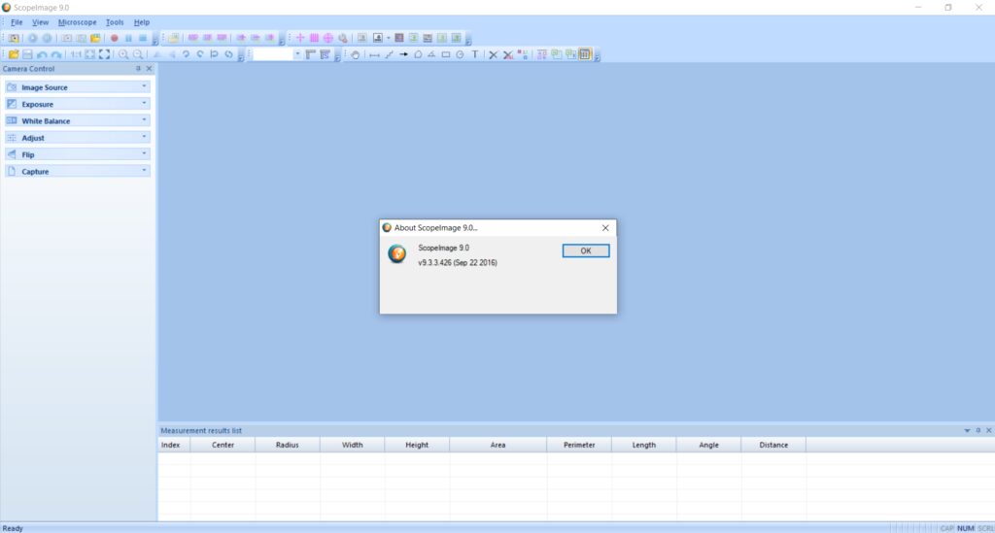This screenshot has height=533, width=995.
Task: Select the rectangle measurement tool
Action: click(446, 54)
